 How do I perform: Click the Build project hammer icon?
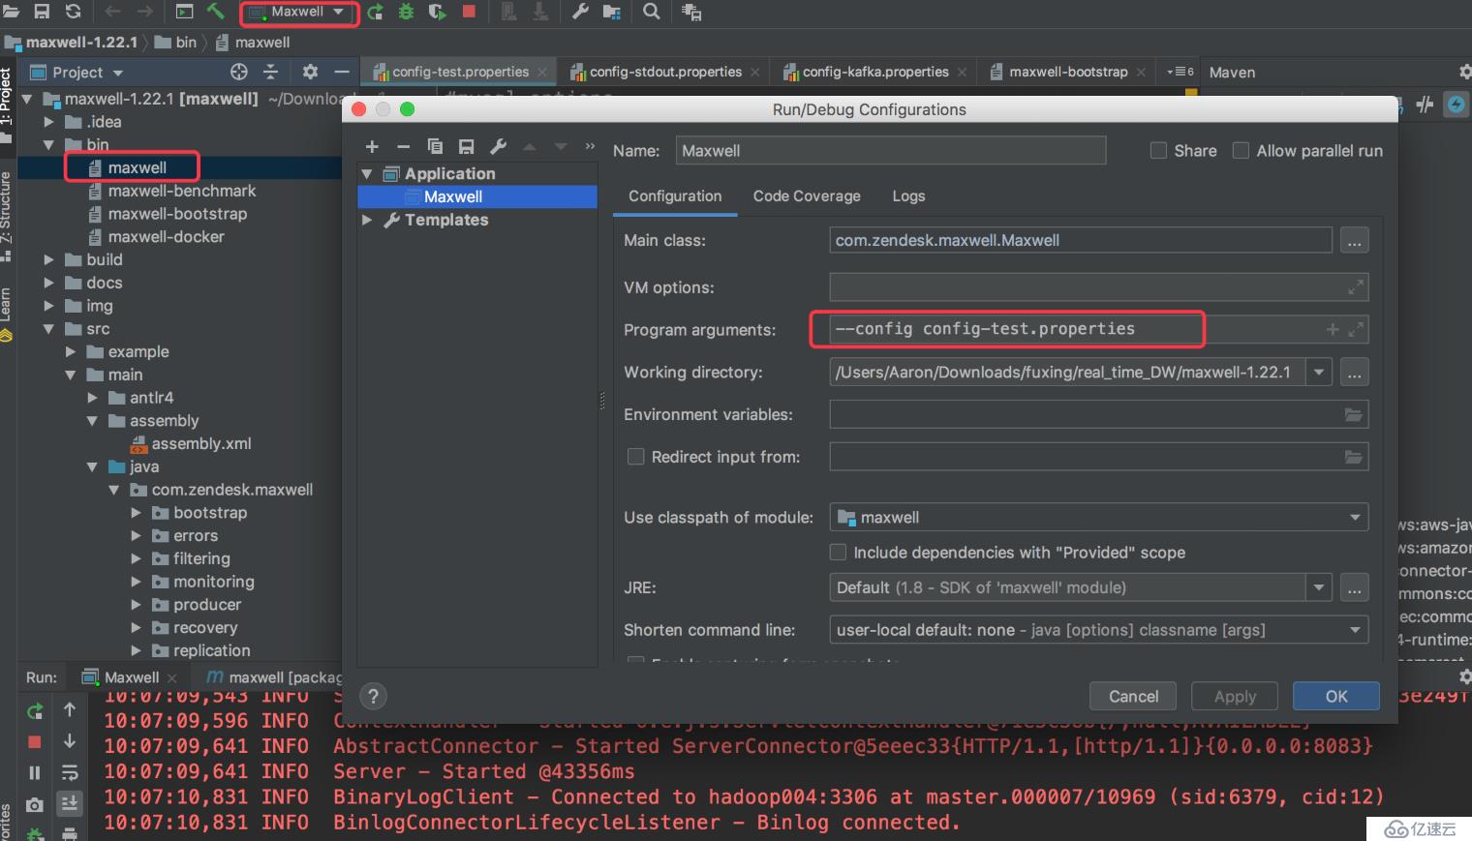pos(215,12)
